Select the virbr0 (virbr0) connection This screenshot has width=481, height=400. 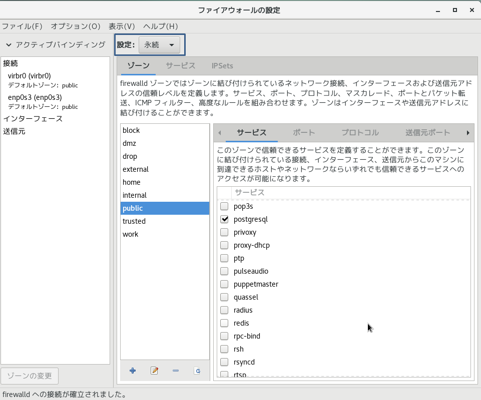point(55,80)
